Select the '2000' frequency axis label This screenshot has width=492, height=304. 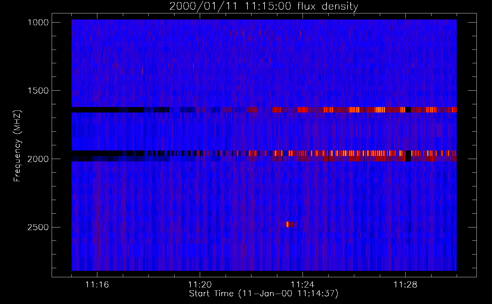[38, 159]
